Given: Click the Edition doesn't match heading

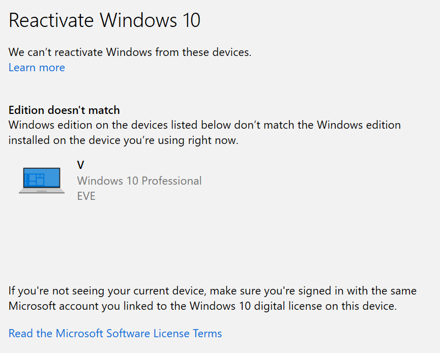Looking at the screenshot, I should pos(64,110).
